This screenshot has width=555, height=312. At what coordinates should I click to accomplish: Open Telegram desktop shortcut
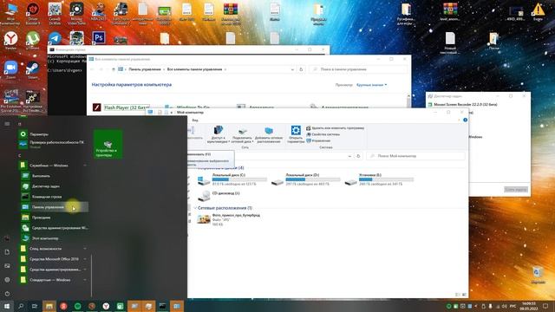click(55, 38)
